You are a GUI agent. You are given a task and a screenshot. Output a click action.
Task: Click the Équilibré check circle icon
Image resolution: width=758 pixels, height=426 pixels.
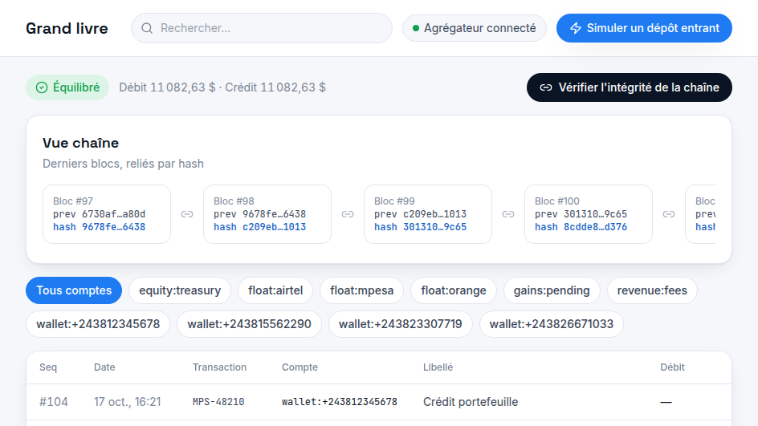click(42, 87)
